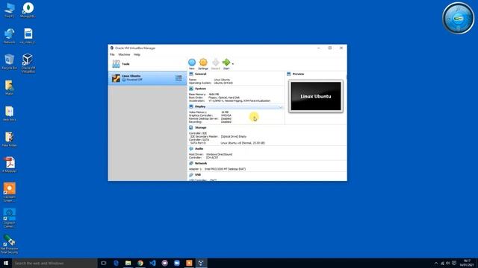The image size is (478, 268).
Task: Click the Discard toolbar icon
Action: (x=216, y=63)
